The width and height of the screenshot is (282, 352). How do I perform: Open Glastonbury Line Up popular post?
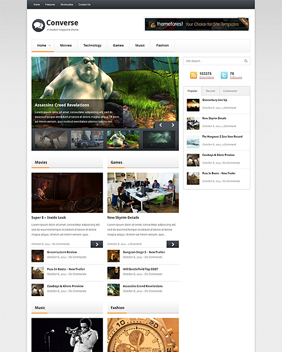(215, 100)
